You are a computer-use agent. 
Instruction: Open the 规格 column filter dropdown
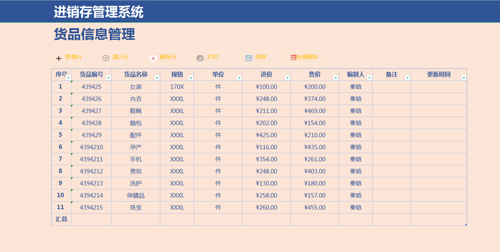click(191, 77)
